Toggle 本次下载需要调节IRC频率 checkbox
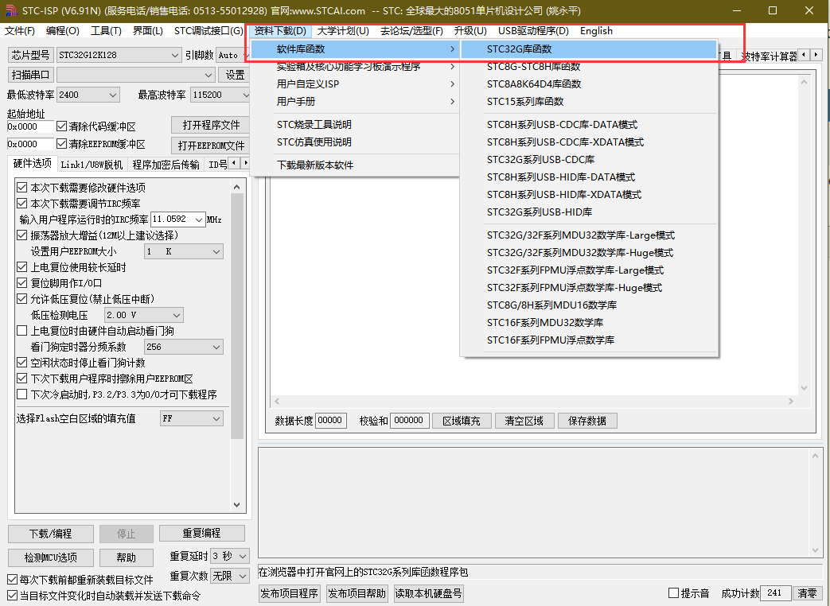The image size is (830, 606). pos(21,203)
